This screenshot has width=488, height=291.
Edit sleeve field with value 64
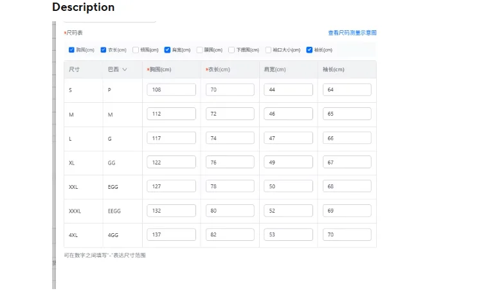(347, 89)
